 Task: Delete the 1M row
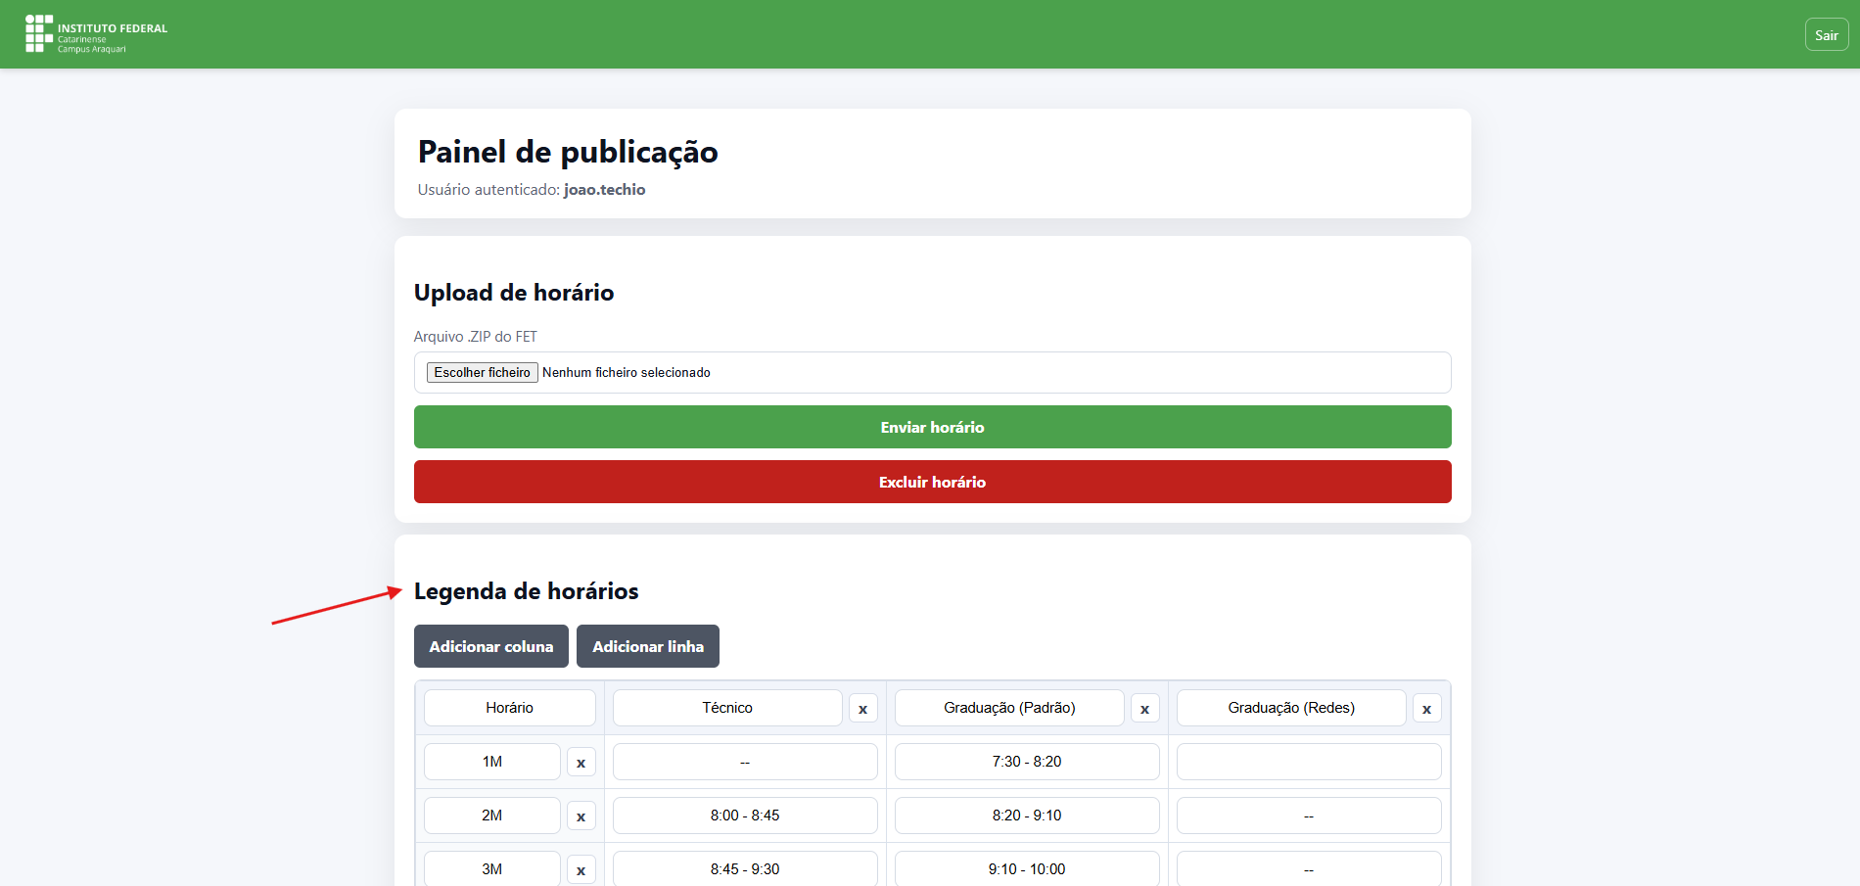[581, 763]
